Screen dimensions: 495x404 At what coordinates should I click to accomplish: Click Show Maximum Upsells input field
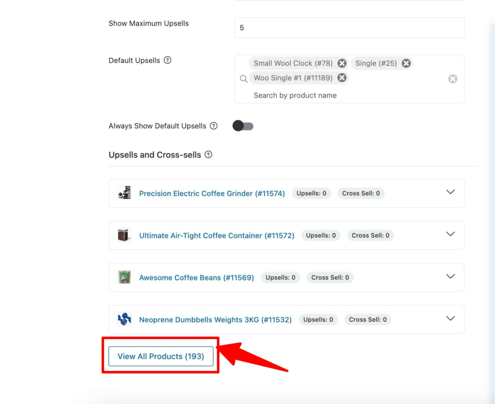point(349,28)
